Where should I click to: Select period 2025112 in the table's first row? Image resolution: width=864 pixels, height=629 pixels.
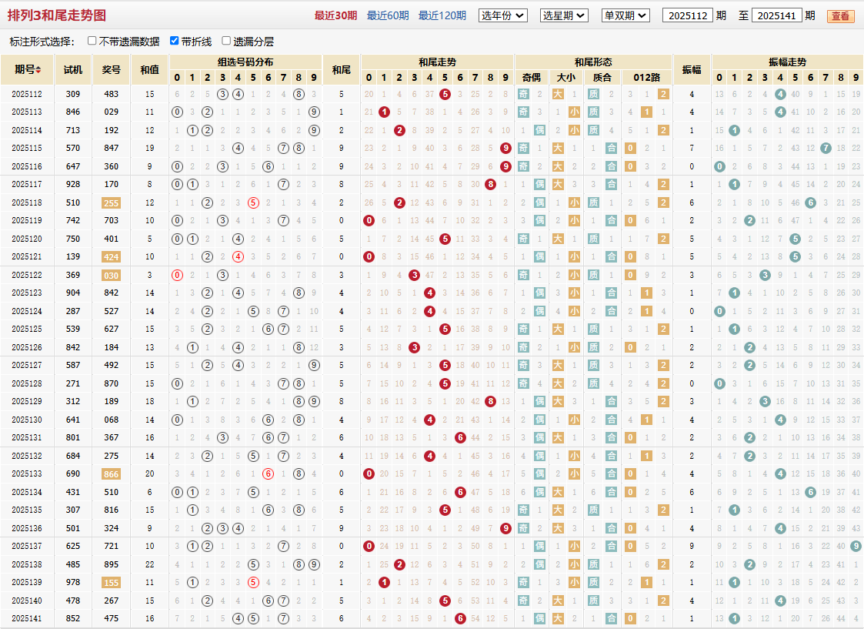coord(26,94)
